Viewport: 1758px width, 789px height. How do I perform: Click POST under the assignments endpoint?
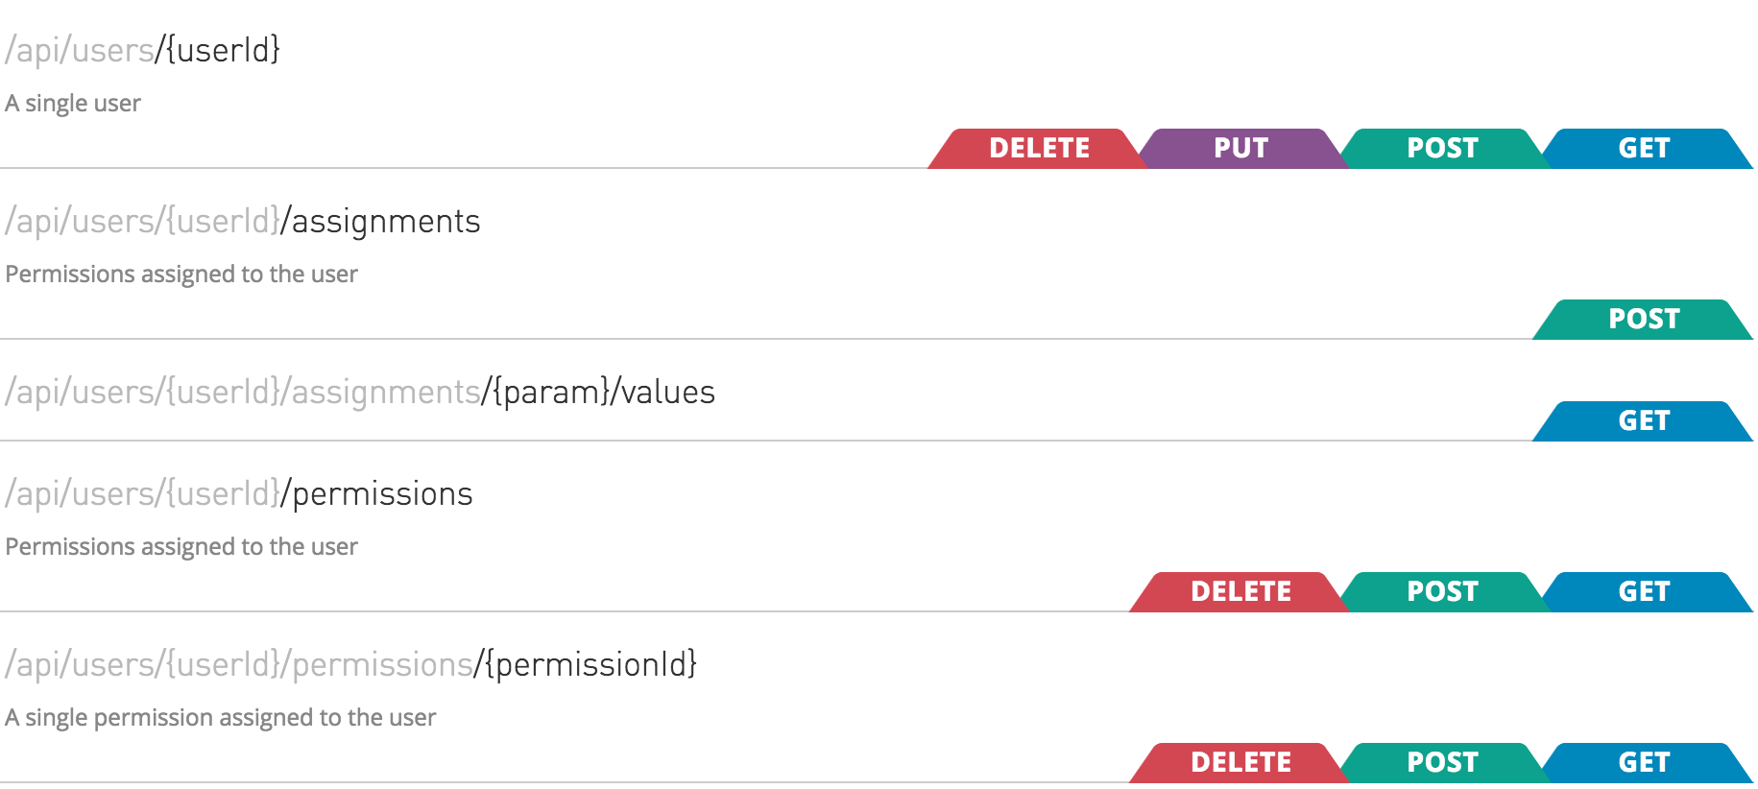tap(1645, 319)
